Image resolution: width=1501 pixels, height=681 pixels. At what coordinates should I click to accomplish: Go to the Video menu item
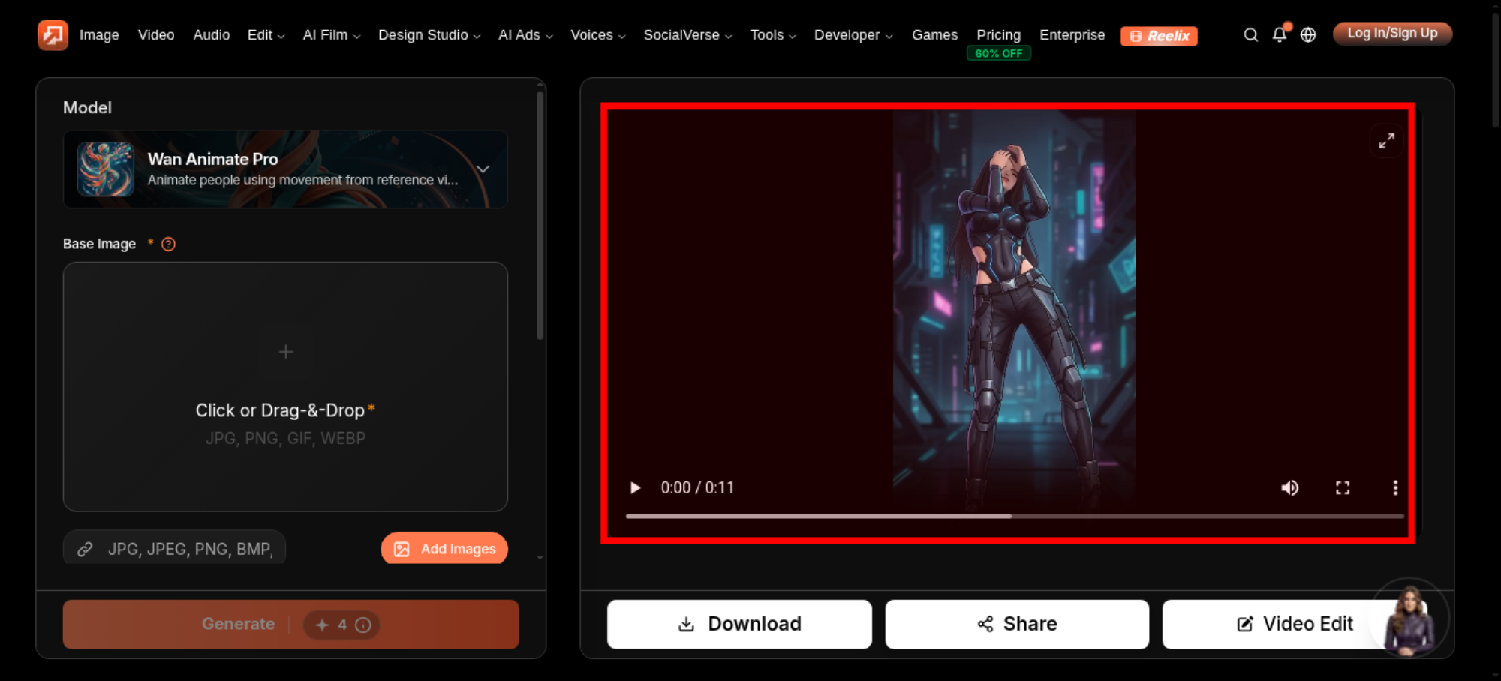click(x=156, y=35)
